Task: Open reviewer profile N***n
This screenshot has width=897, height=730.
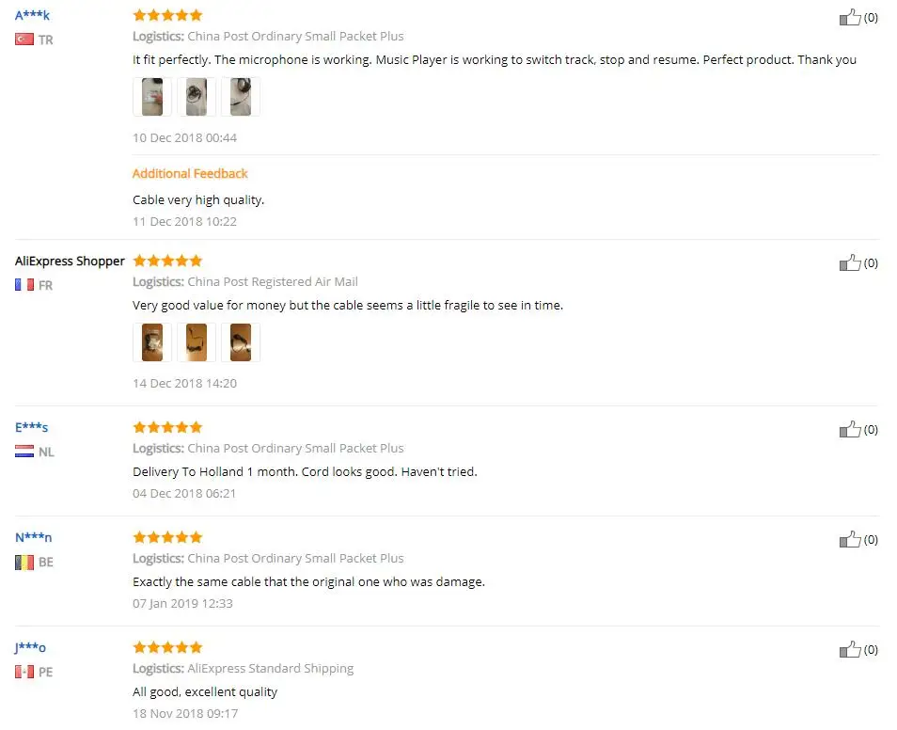Action: pos(33,537)
